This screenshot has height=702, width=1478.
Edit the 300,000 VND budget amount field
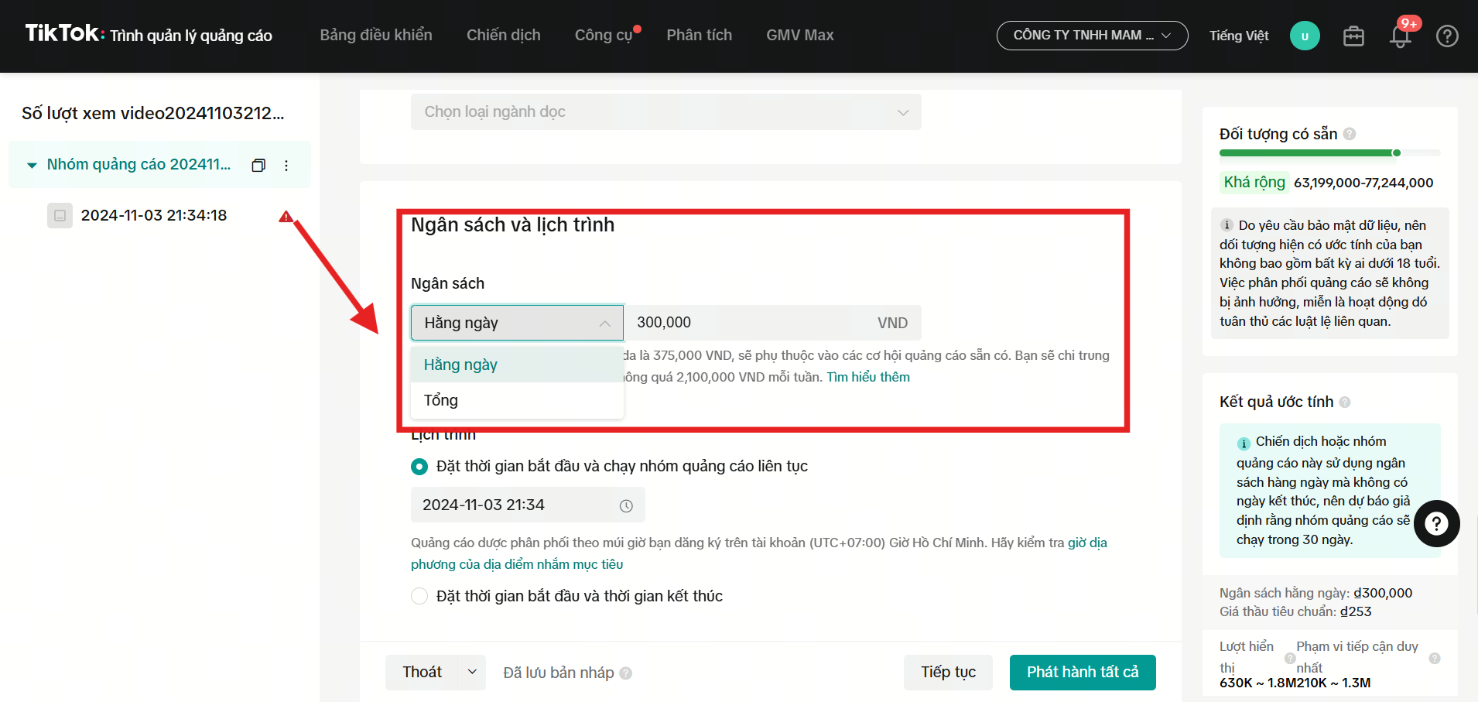click(x=772, y=323)
